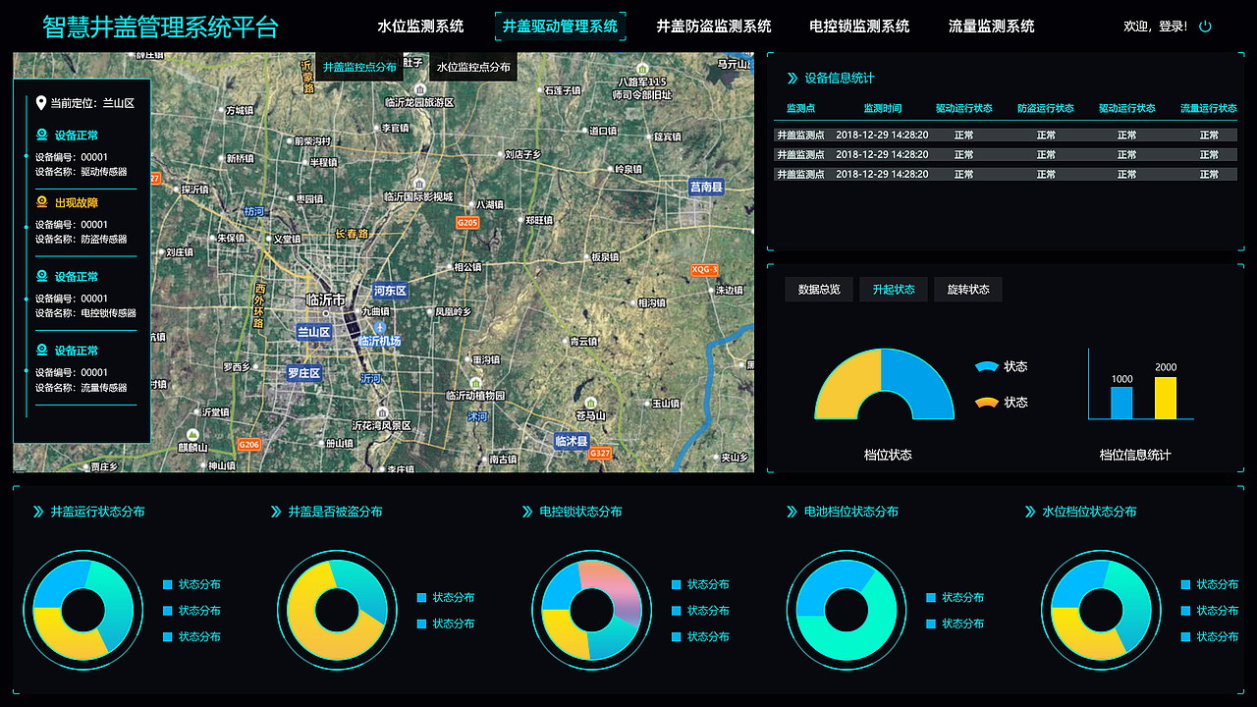Click the 兰山区 district label on map
Viewport: 1257px width, 707px height.
pos(314,332)
